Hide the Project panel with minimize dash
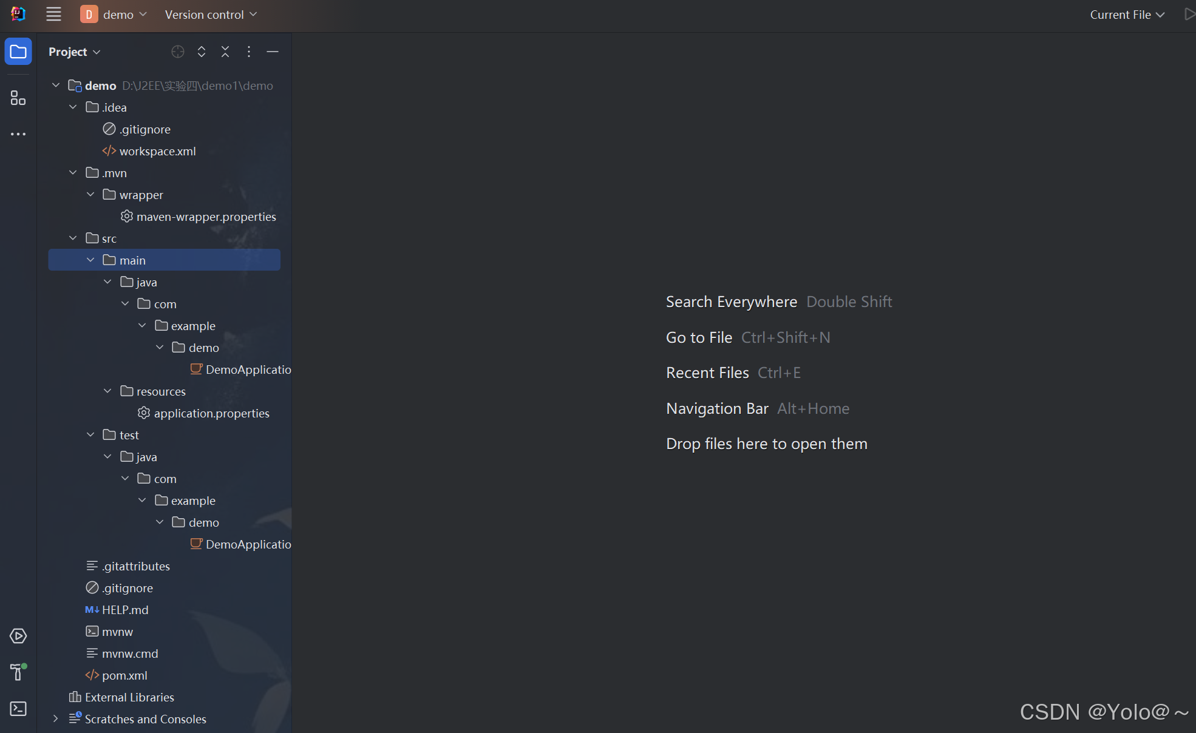Screen dimensions: 1196x733 [273, 52]
